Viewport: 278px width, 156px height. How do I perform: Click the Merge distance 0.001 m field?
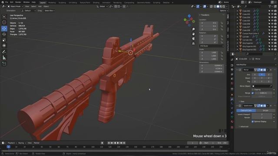[264, 93]
